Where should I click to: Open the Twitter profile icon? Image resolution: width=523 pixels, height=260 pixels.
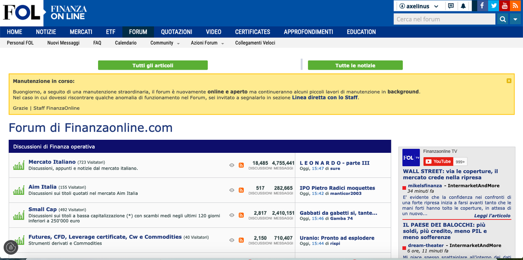(494, 6)
